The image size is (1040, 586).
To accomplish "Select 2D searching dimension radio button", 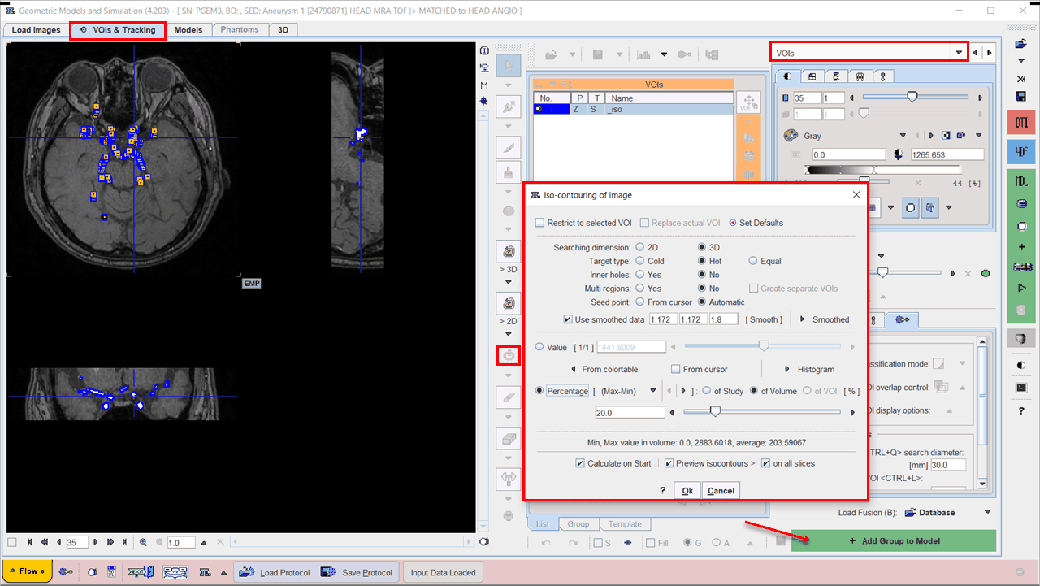I will tap(640, 247).
